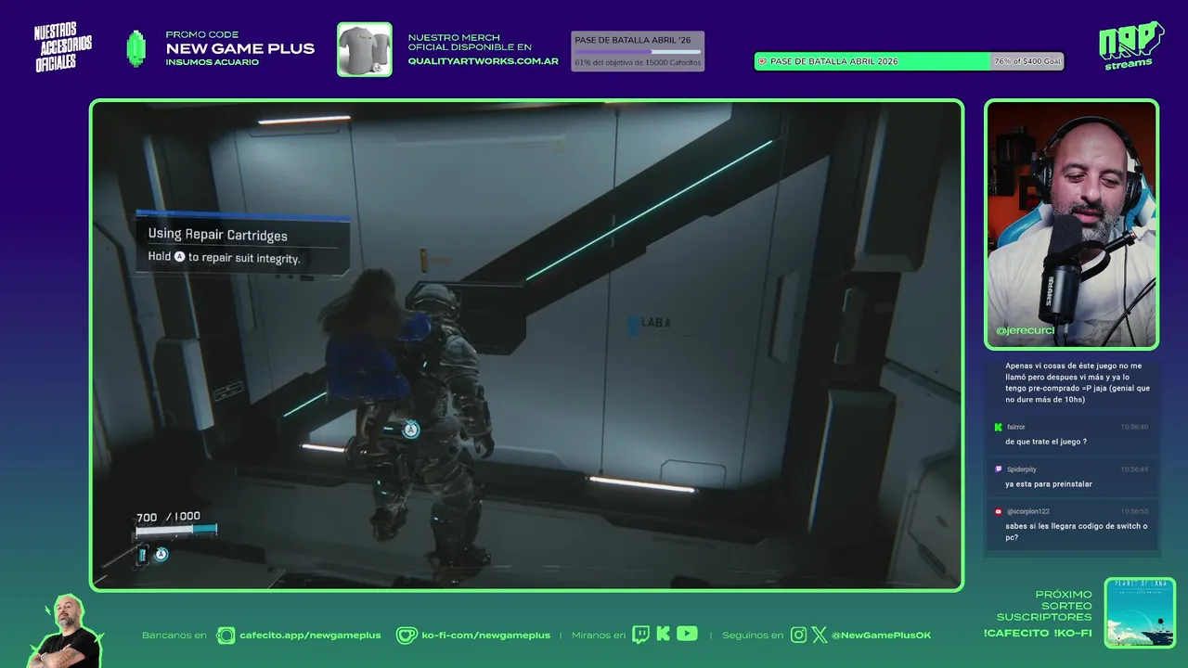Click the suit integrity health bar
Image resolution: width=1188 pixels, height=668 pixels.
tap(176, 530)
